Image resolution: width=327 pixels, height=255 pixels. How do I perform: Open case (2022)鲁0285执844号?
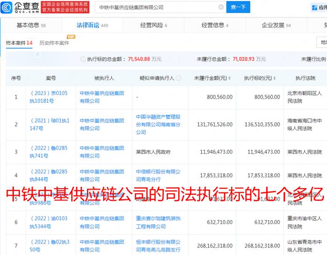point(49,175)
